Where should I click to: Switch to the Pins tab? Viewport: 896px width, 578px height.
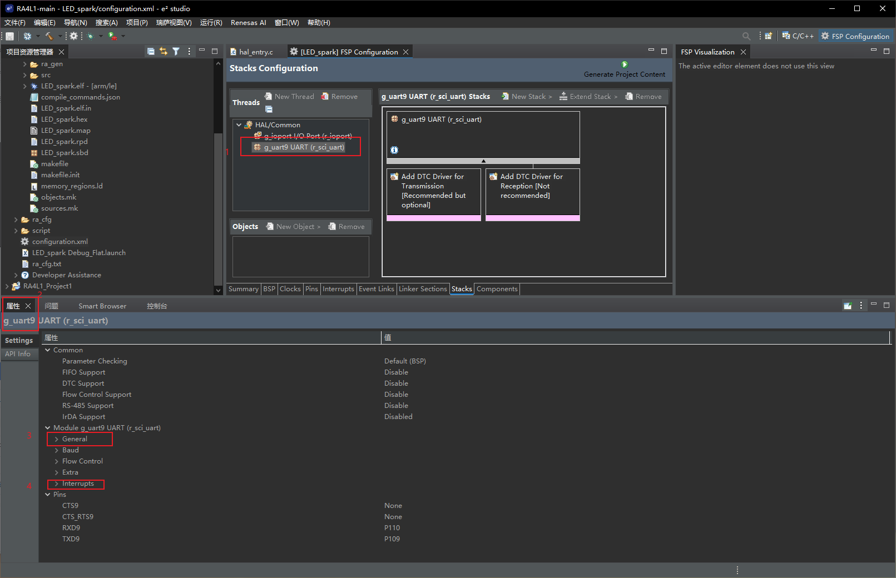tap(311, 289)
